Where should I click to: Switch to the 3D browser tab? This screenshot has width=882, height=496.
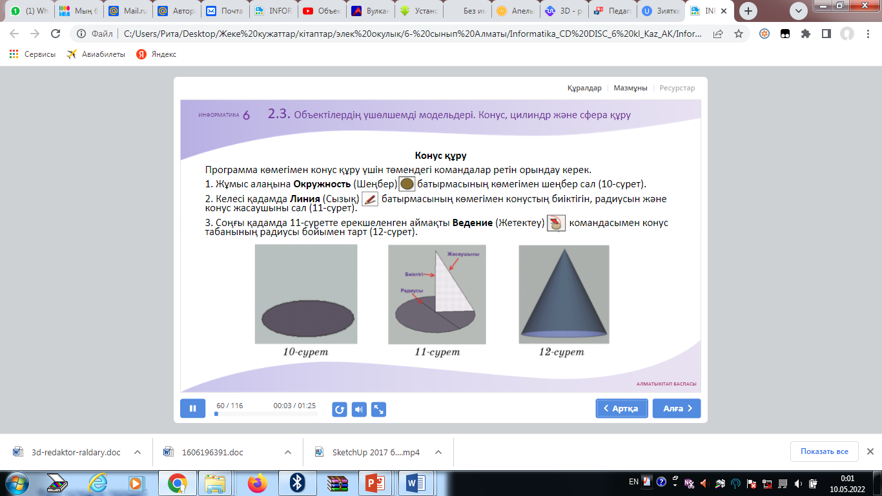[564, 11]
